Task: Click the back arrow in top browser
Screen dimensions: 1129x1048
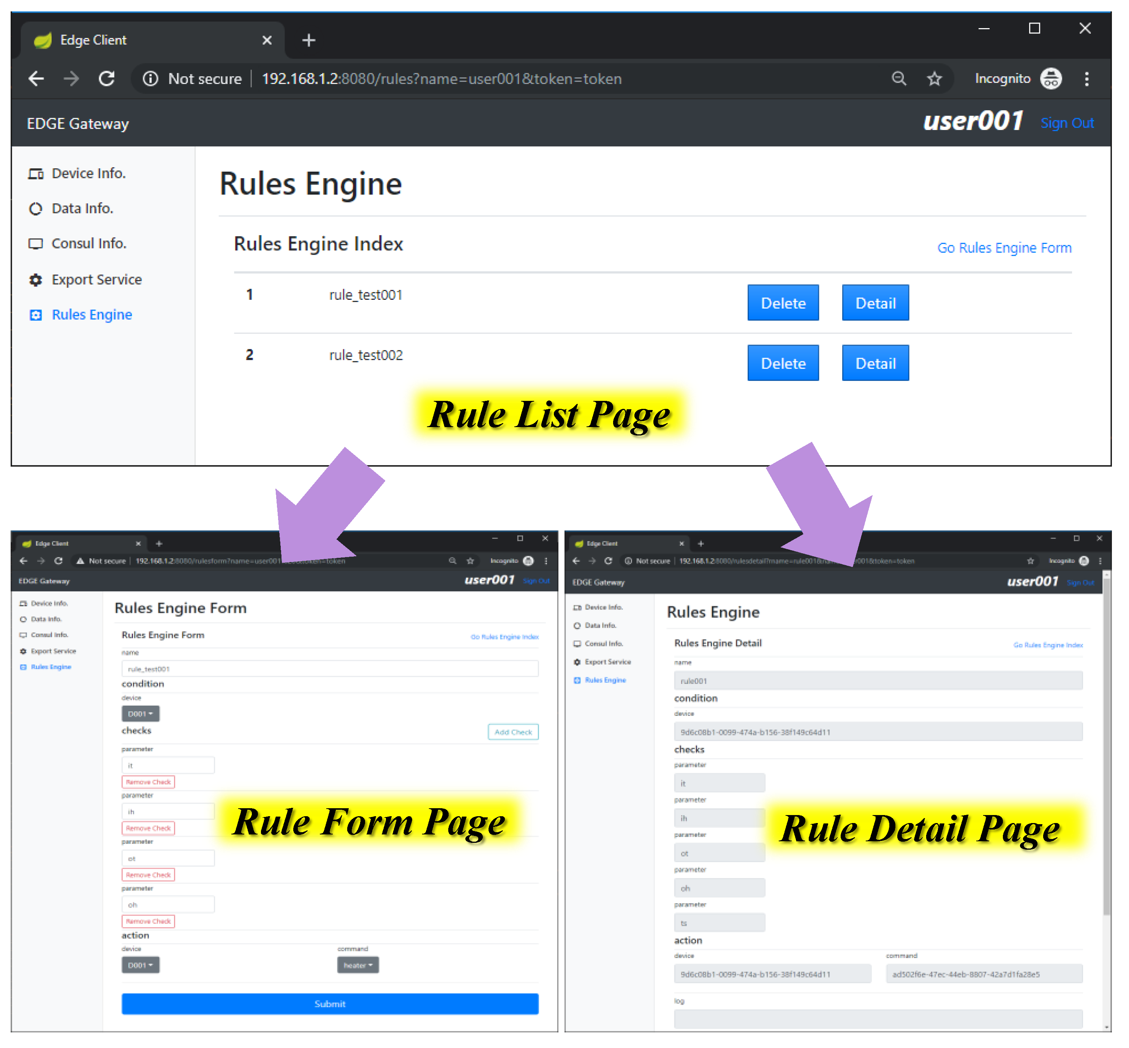Action: point(36,78)
